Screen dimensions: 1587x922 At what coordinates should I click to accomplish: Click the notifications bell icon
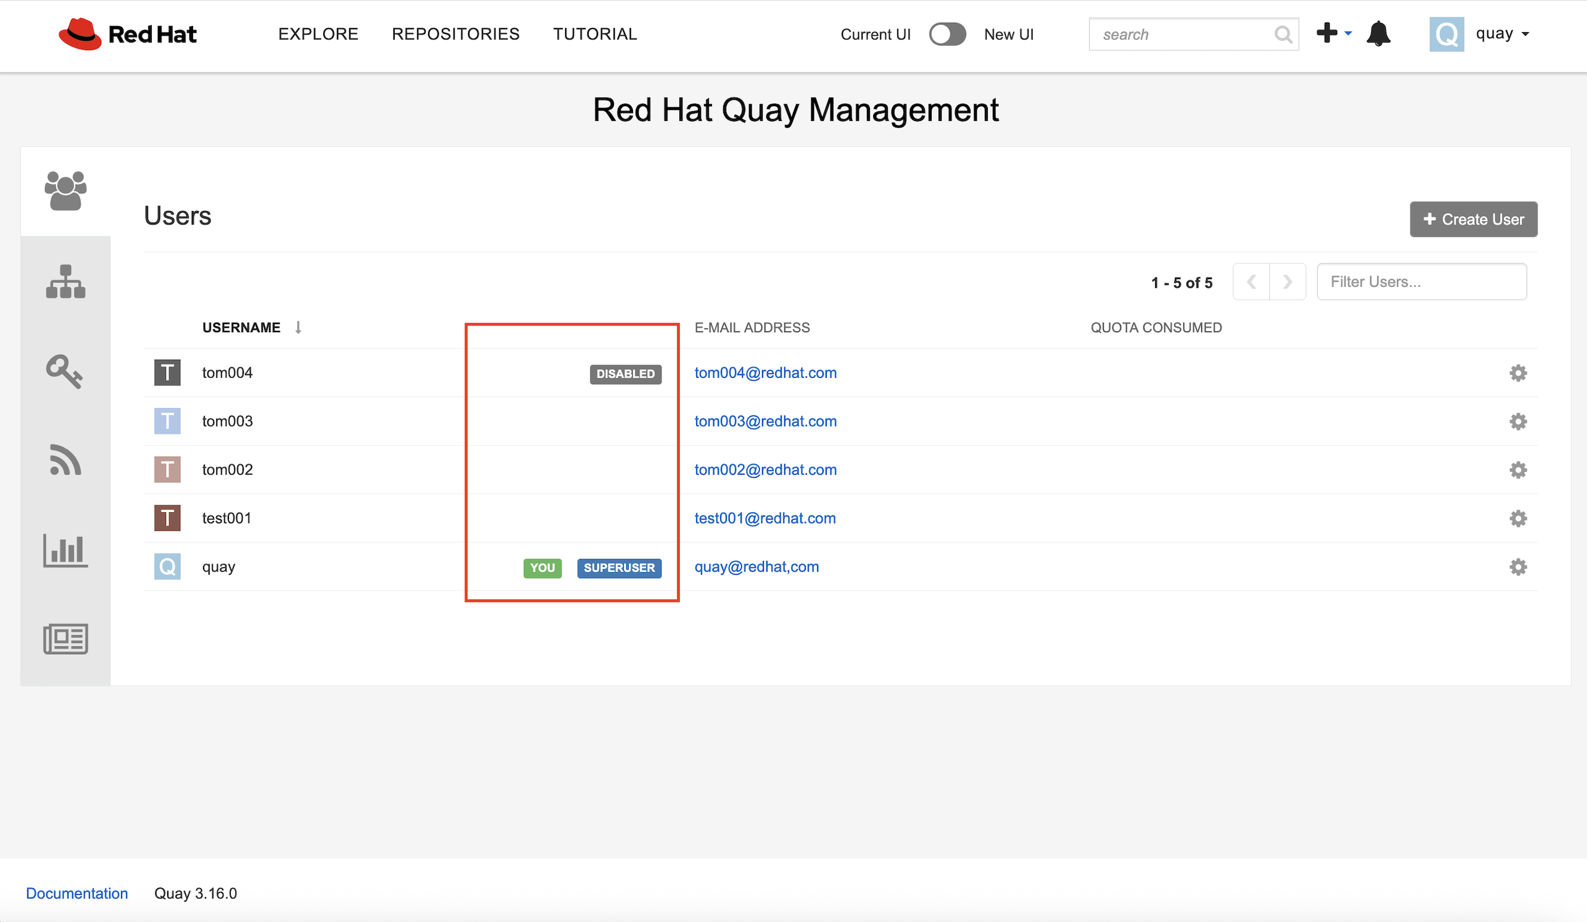pyautogui.click(x=1378, y=34)
